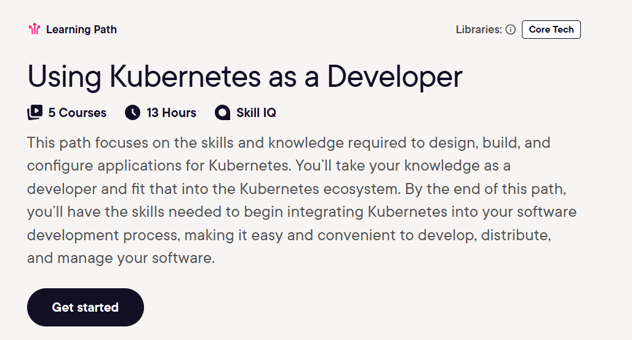The image size is (632, 340).
Task: Click the Using Kubernetes as a Developer title
Action: [245, 76]
